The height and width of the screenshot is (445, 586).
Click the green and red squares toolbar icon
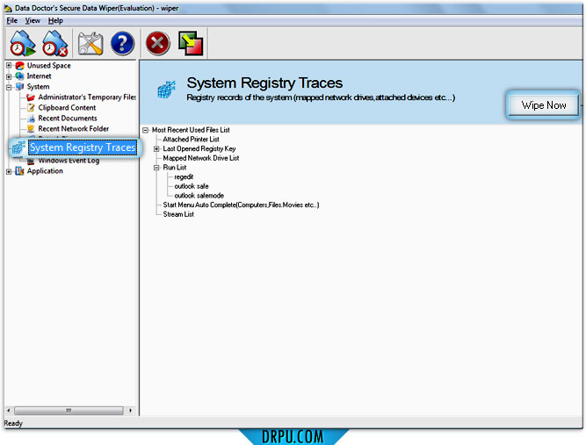point(191,43)
